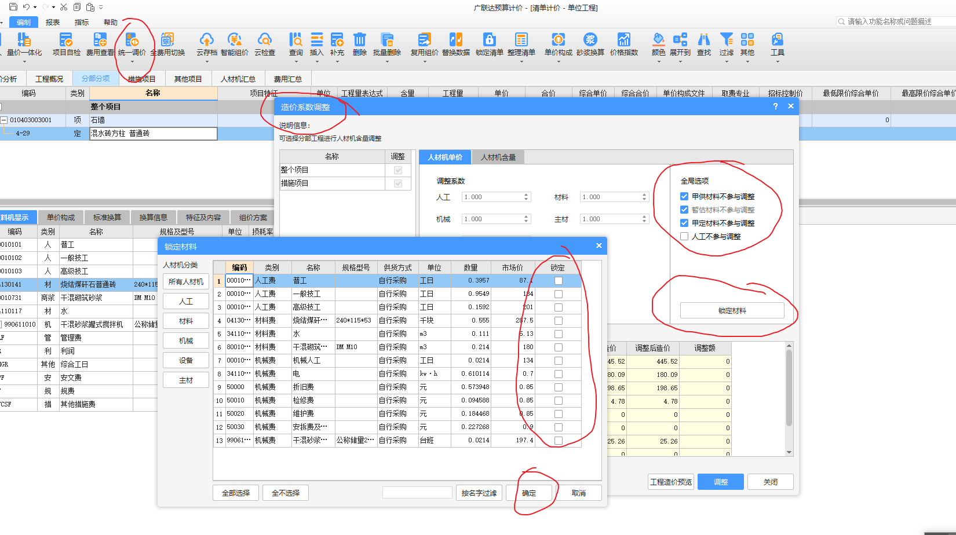Viewport: 956px width, 535px height.
Task: Open the 报表 menu tab
Action: click(x=53, y=22)
